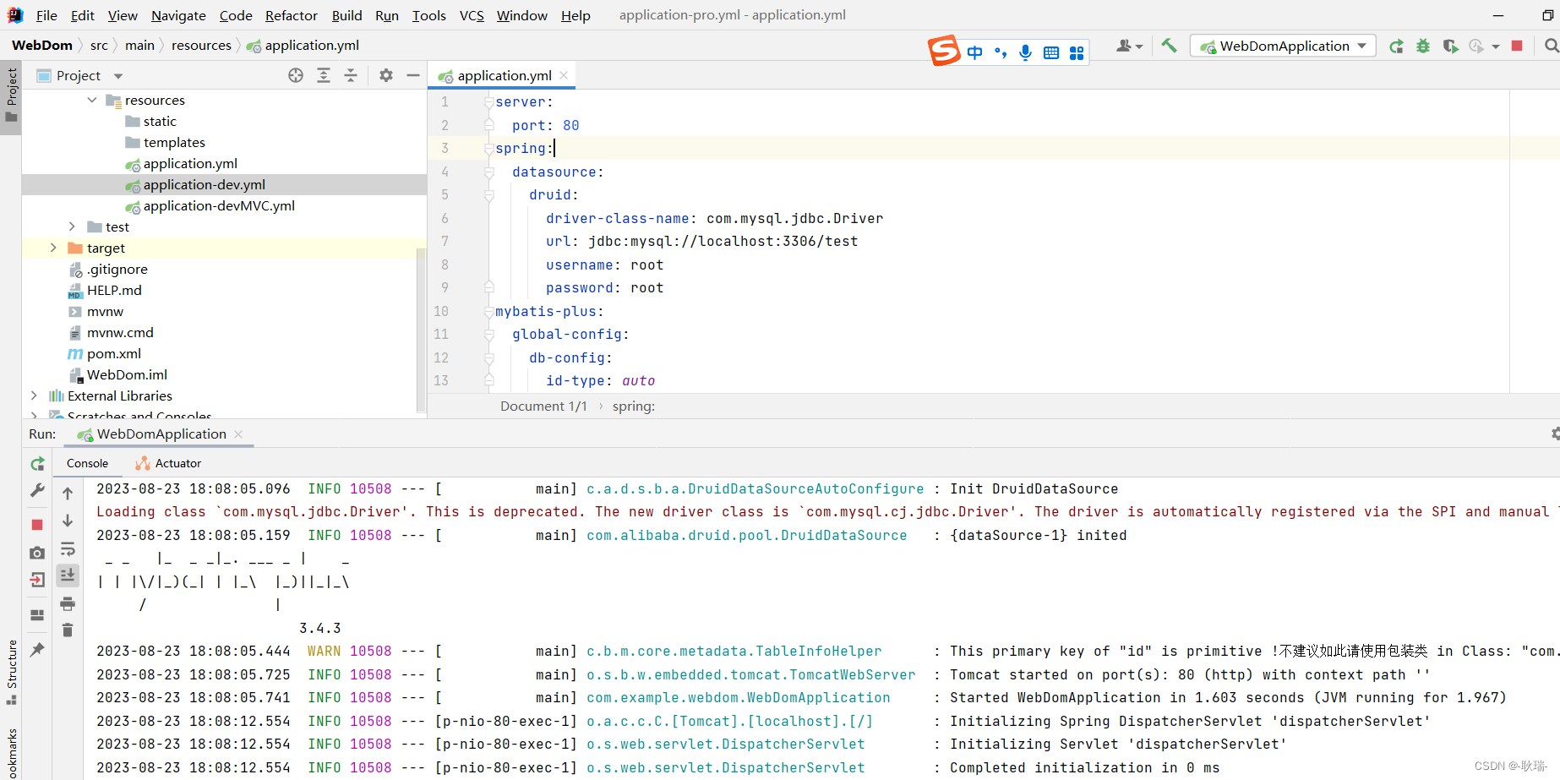Open Run panel wrench settings
The height and width of the screenshot is (780, 1560).
(37, 490)
